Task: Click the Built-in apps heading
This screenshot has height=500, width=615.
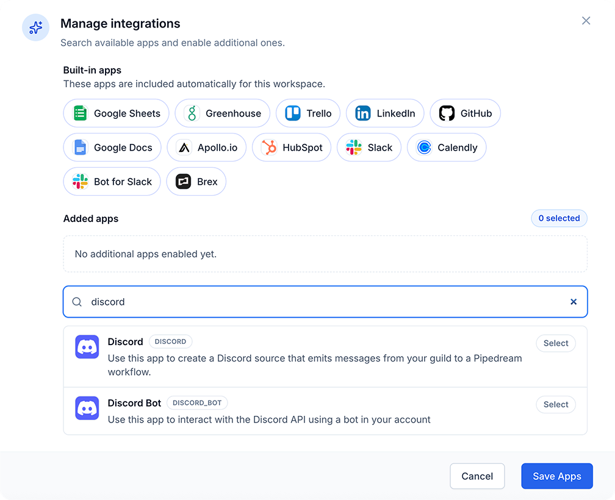Action: [92, 70]
